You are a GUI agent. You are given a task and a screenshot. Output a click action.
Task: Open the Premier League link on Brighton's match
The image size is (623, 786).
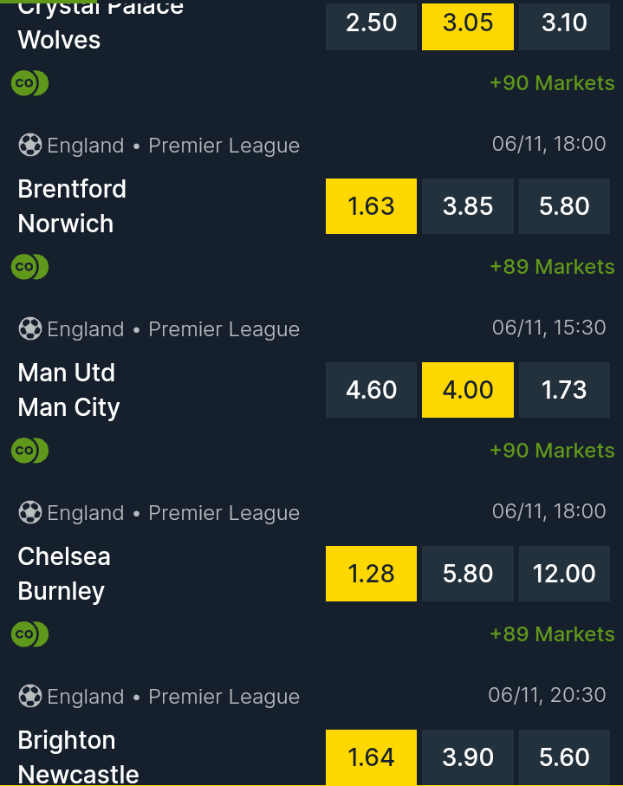tap(224, 696)
